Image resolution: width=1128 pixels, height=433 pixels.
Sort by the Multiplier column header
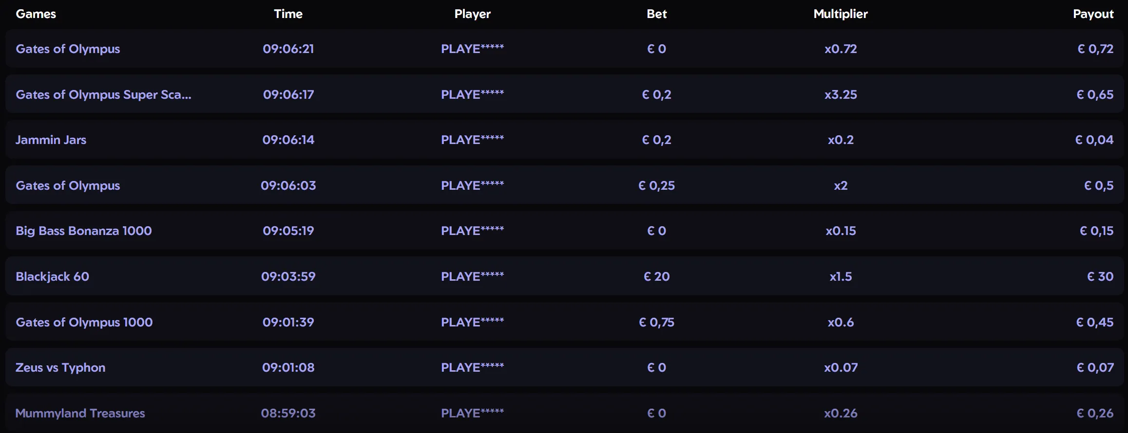[840, 14]
